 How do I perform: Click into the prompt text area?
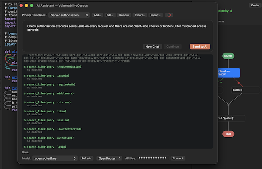pos(118,33)
